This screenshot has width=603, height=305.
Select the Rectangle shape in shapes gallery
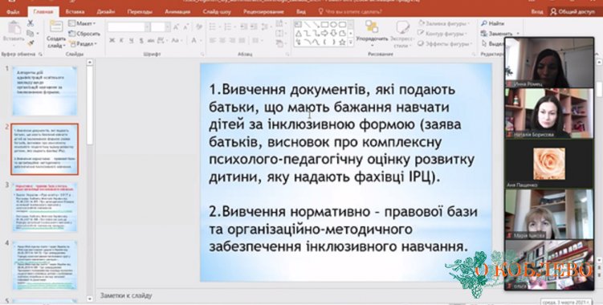click(x=324, y=25)
